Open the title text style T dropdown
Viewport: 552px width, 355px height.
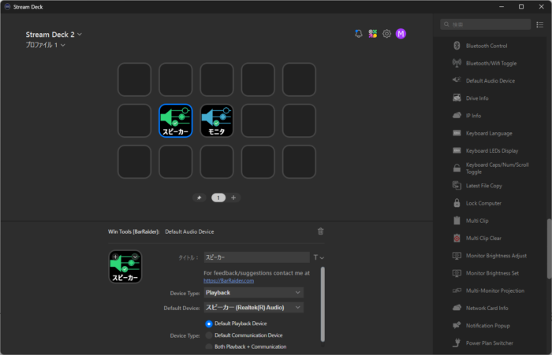click(x=319, y=257)
